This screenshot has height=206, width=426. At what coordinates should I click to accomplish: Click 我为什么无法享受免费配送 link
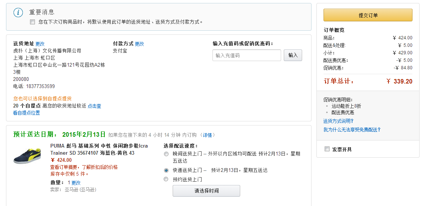pyautogui.click(x=352, y=130)
